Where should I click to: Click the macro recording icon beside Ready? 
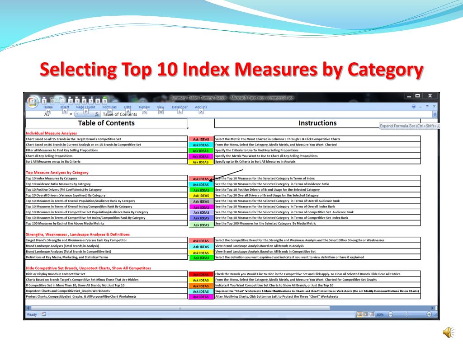pos(44,314)
